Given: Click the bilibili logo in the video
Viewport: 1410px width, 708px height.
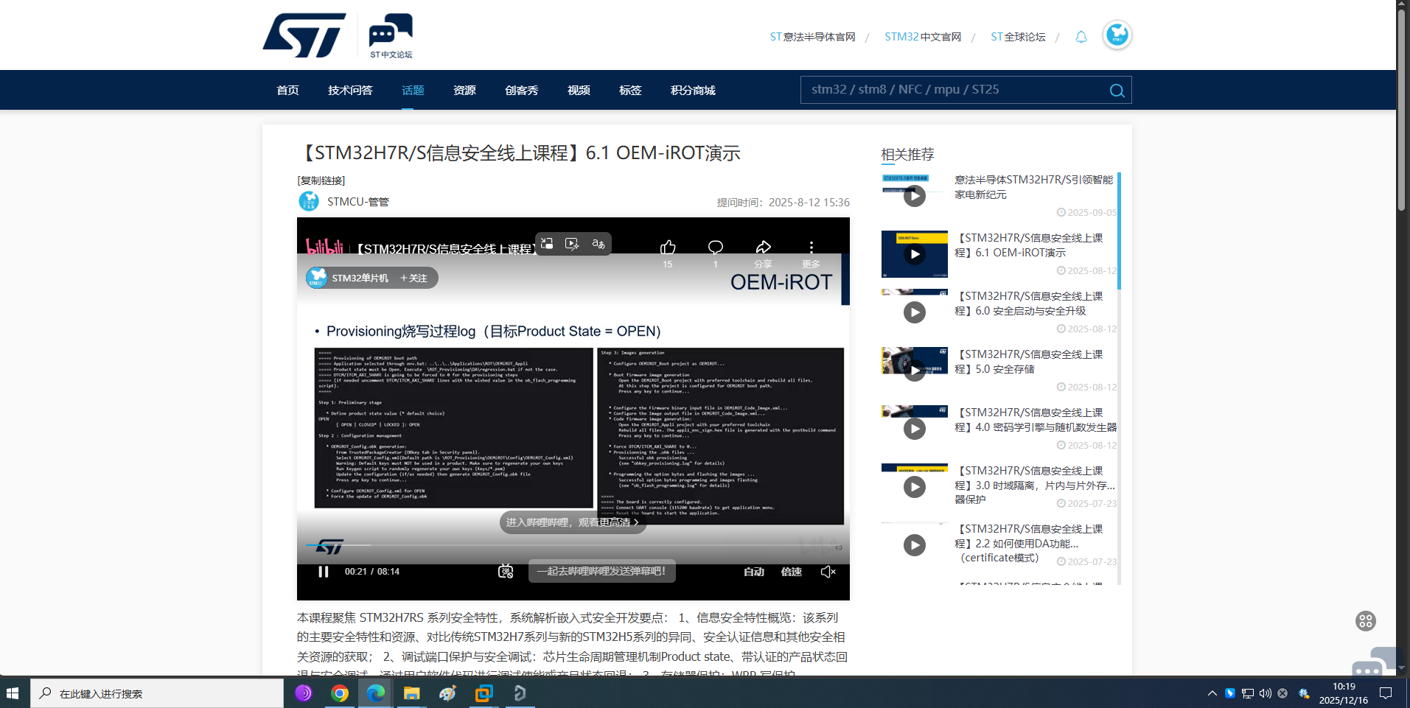Looking at the screenshot, I should [324, 247].
